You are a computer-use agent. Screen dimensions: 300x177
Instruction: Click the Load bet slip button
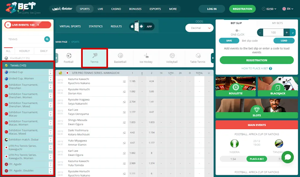tap(284, 41)
